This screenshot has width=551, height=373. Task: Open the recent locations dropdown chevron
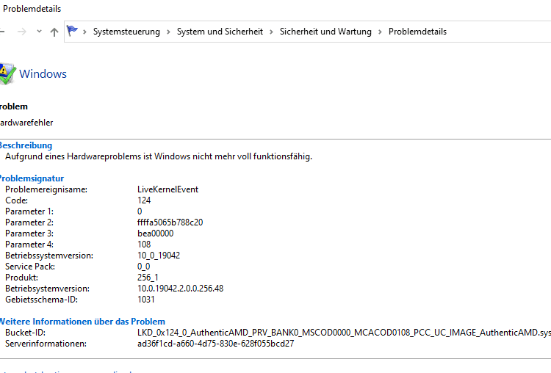39,32
